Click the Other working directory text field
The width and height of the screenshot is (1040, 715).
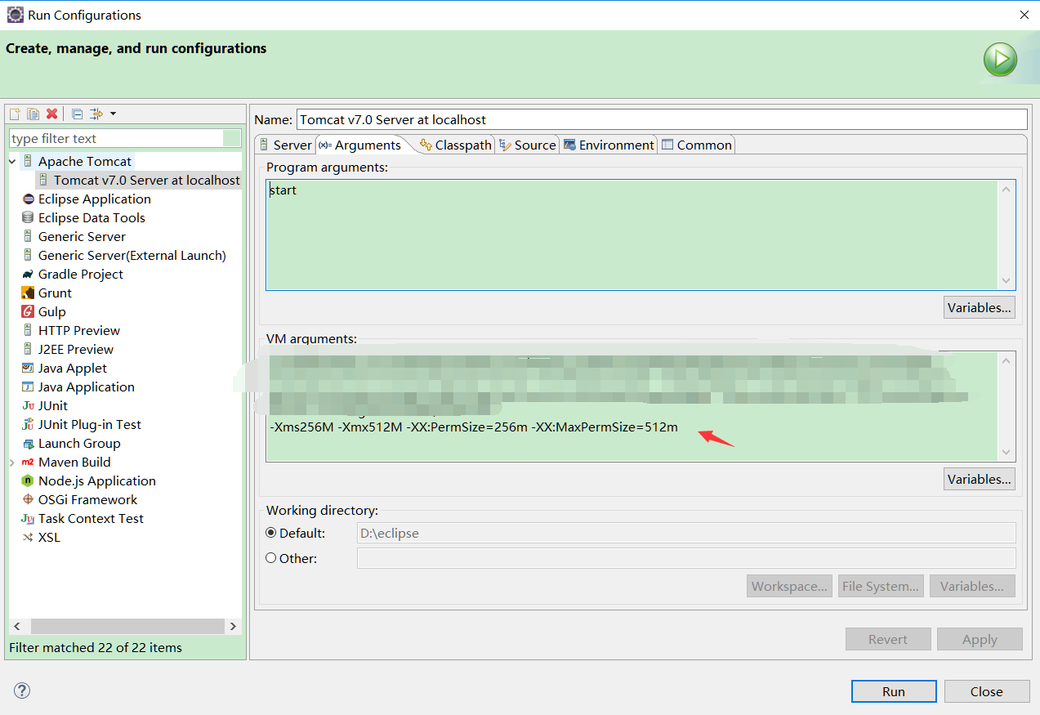(x=686, y=558)
